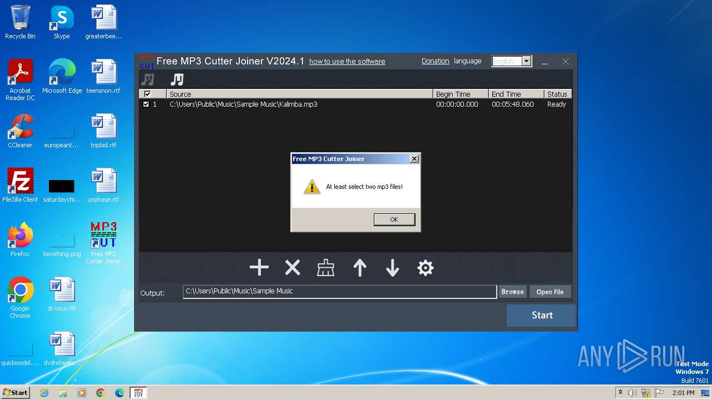Click the taskbar clock showing 2:01 PM
This screenshot has width=712, height=400.
(x=684, y=393)
